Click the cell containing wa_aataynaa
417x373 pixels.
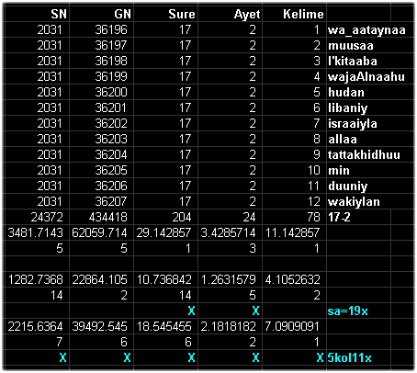point(370,30)
